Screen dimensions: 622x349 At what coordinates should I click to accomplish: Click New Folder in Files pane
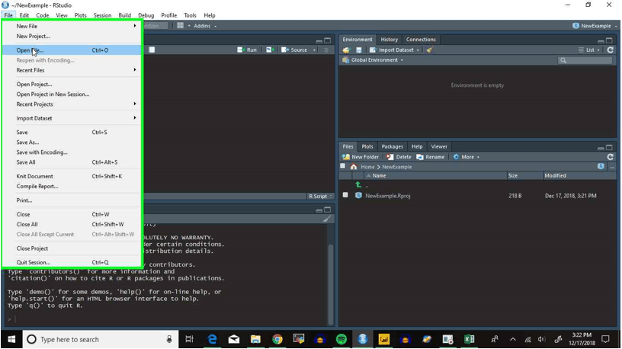(x=361, y=157)
